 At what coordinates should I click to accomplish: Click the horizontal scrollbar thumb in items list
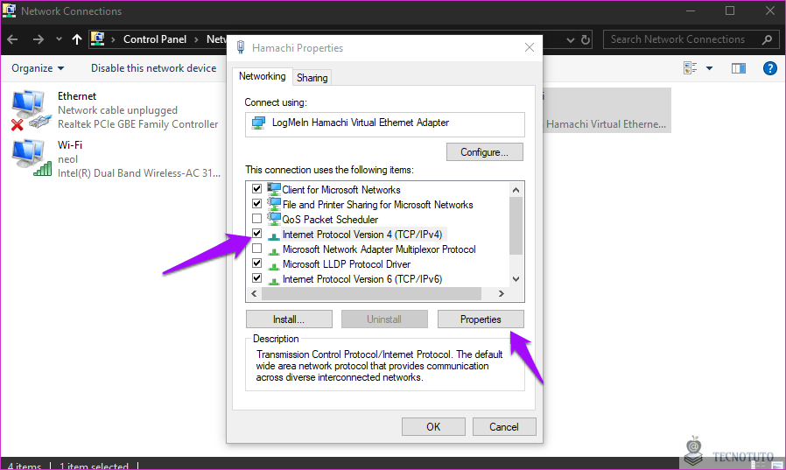click(x=371, y=293)
